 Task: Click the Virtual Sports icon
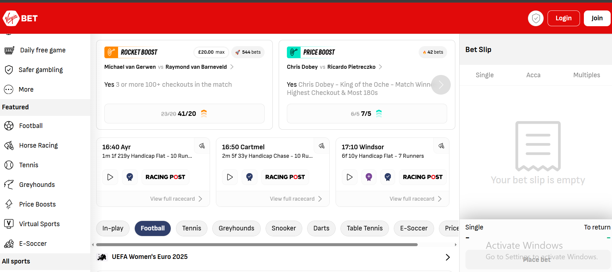pos(9,224)
